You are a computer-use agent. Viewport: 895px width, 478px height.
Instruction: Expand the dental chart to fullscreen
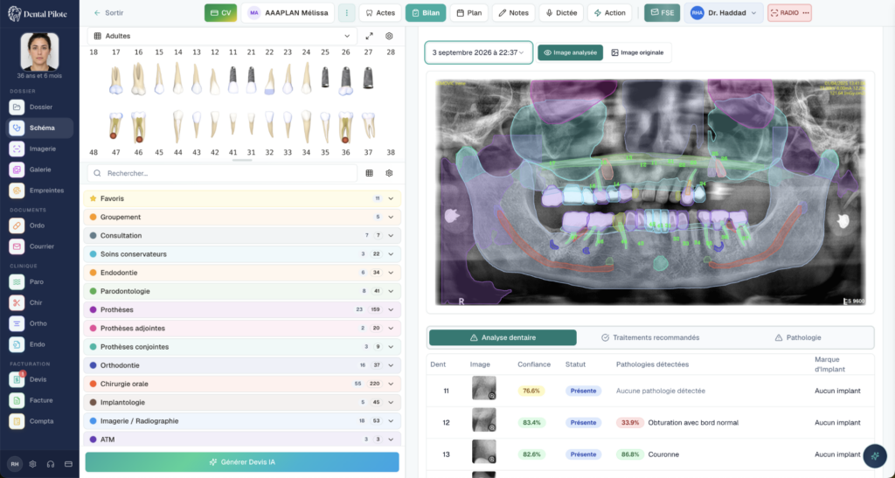tap(370, 36)
